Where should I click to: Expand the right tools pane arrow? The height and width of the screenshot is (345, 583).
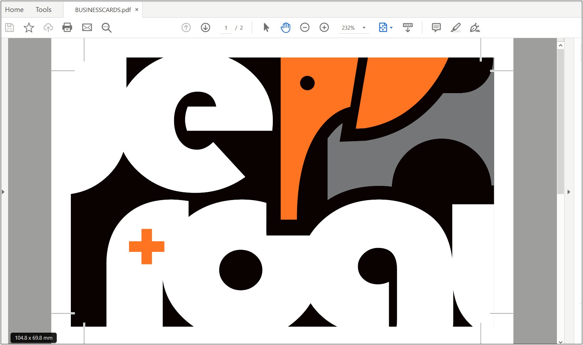click(x=569, y=192)
